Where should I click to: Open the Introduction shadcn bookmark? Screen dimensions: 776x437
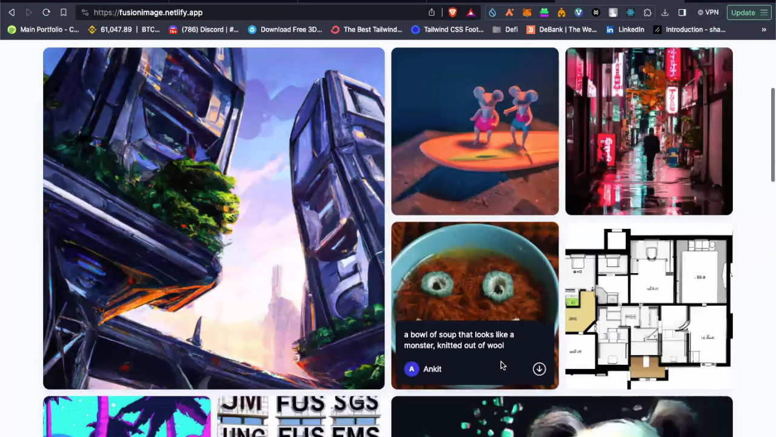pos(689,29)
